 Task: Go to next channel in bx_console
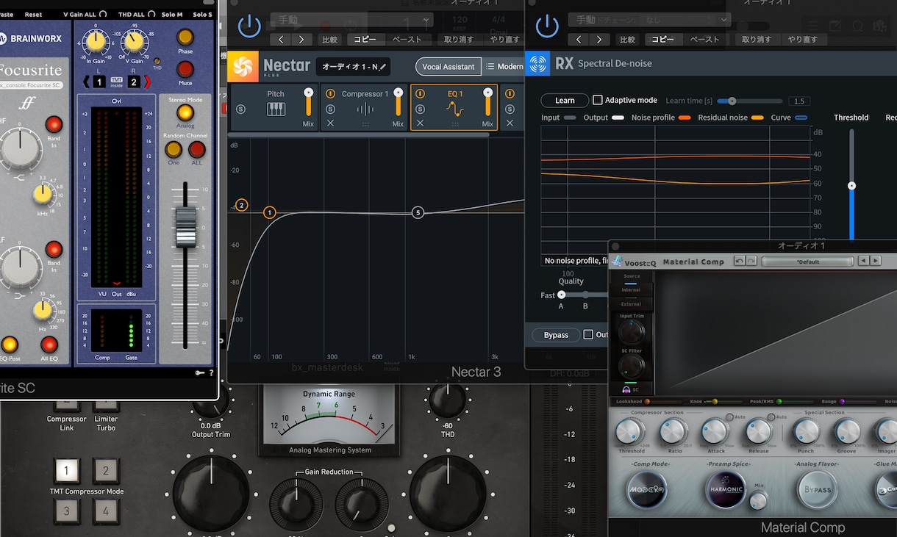[x=146, y=82]
